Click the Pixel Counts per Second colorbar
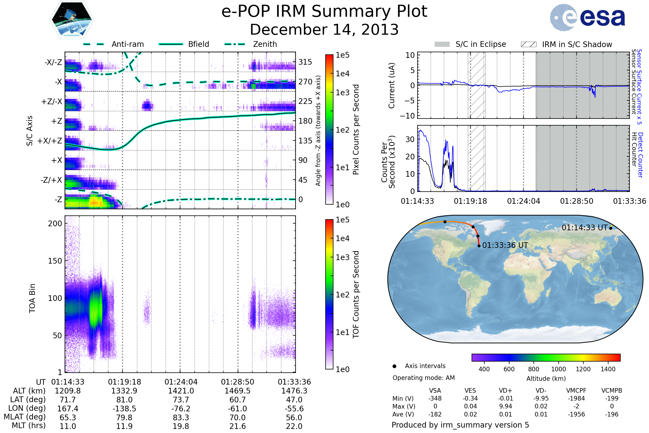This screenshot has height=433, width=649. coord(329,129)
